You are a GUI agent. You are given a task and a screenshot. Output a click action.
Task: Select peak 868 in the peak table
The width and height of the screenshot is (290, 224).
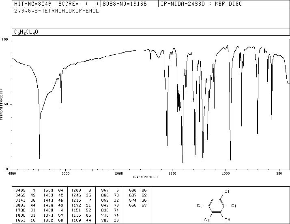coord(105,195)
